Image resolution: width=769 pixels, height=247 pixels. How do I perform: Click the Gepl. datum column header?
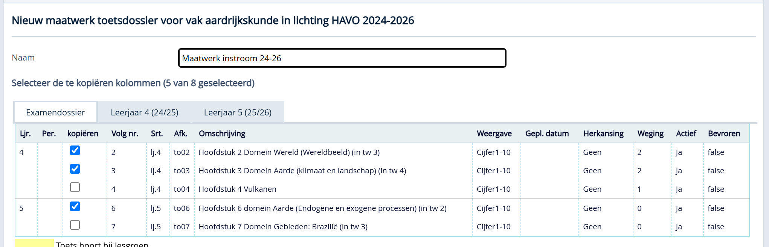click(x=547, y=133)
